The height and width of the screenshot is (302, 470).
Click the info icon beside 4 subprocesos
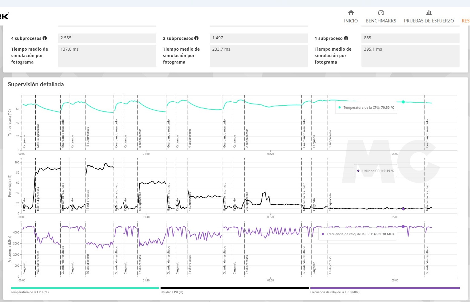[45, 38]
